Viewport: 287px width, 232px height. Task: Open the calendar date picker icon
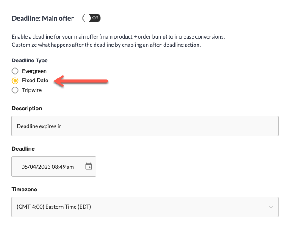point(89,166)
